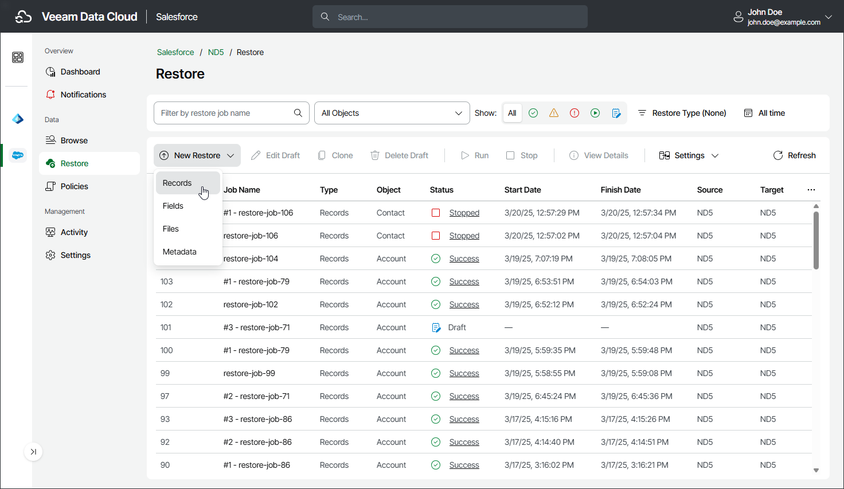Toggle the New Restore dropdown

[x=197, y=155]
